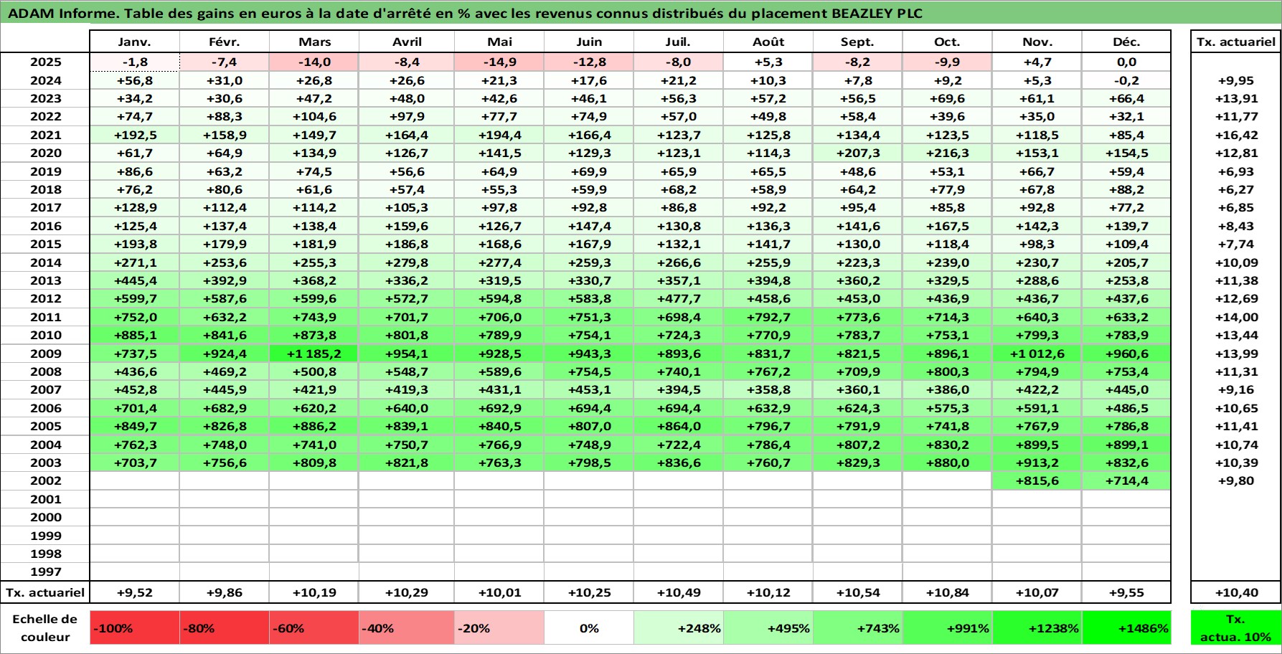Select the +6,27 actuarial rate for 2018
This screenshot has width=1282, height=654.
coord(1235,190)
